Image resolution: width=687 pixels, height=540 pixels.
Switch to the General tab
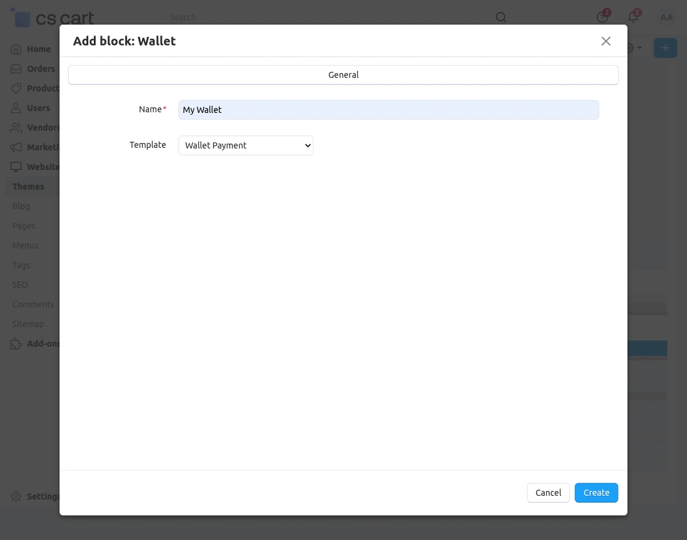[x=343, y=75]
